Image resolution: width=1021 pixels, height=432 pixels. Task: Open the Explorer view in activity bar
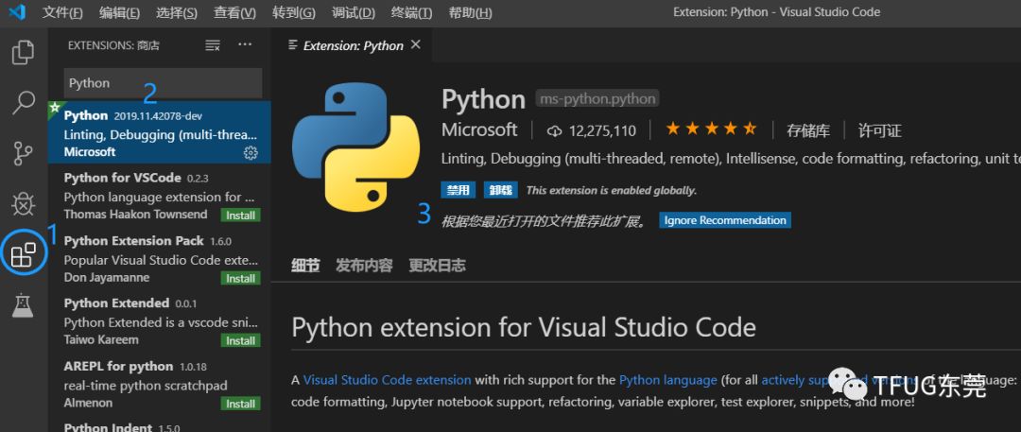24,52
